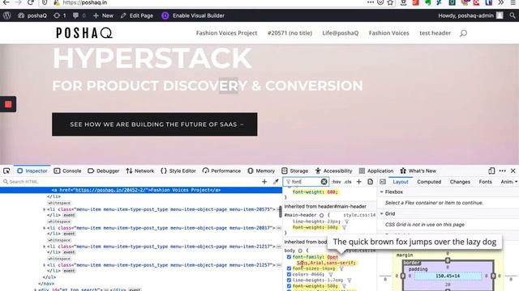Screen dimensions: 519x291
Task: Expand li node menu-item-21217
Action: click(45, 247)
